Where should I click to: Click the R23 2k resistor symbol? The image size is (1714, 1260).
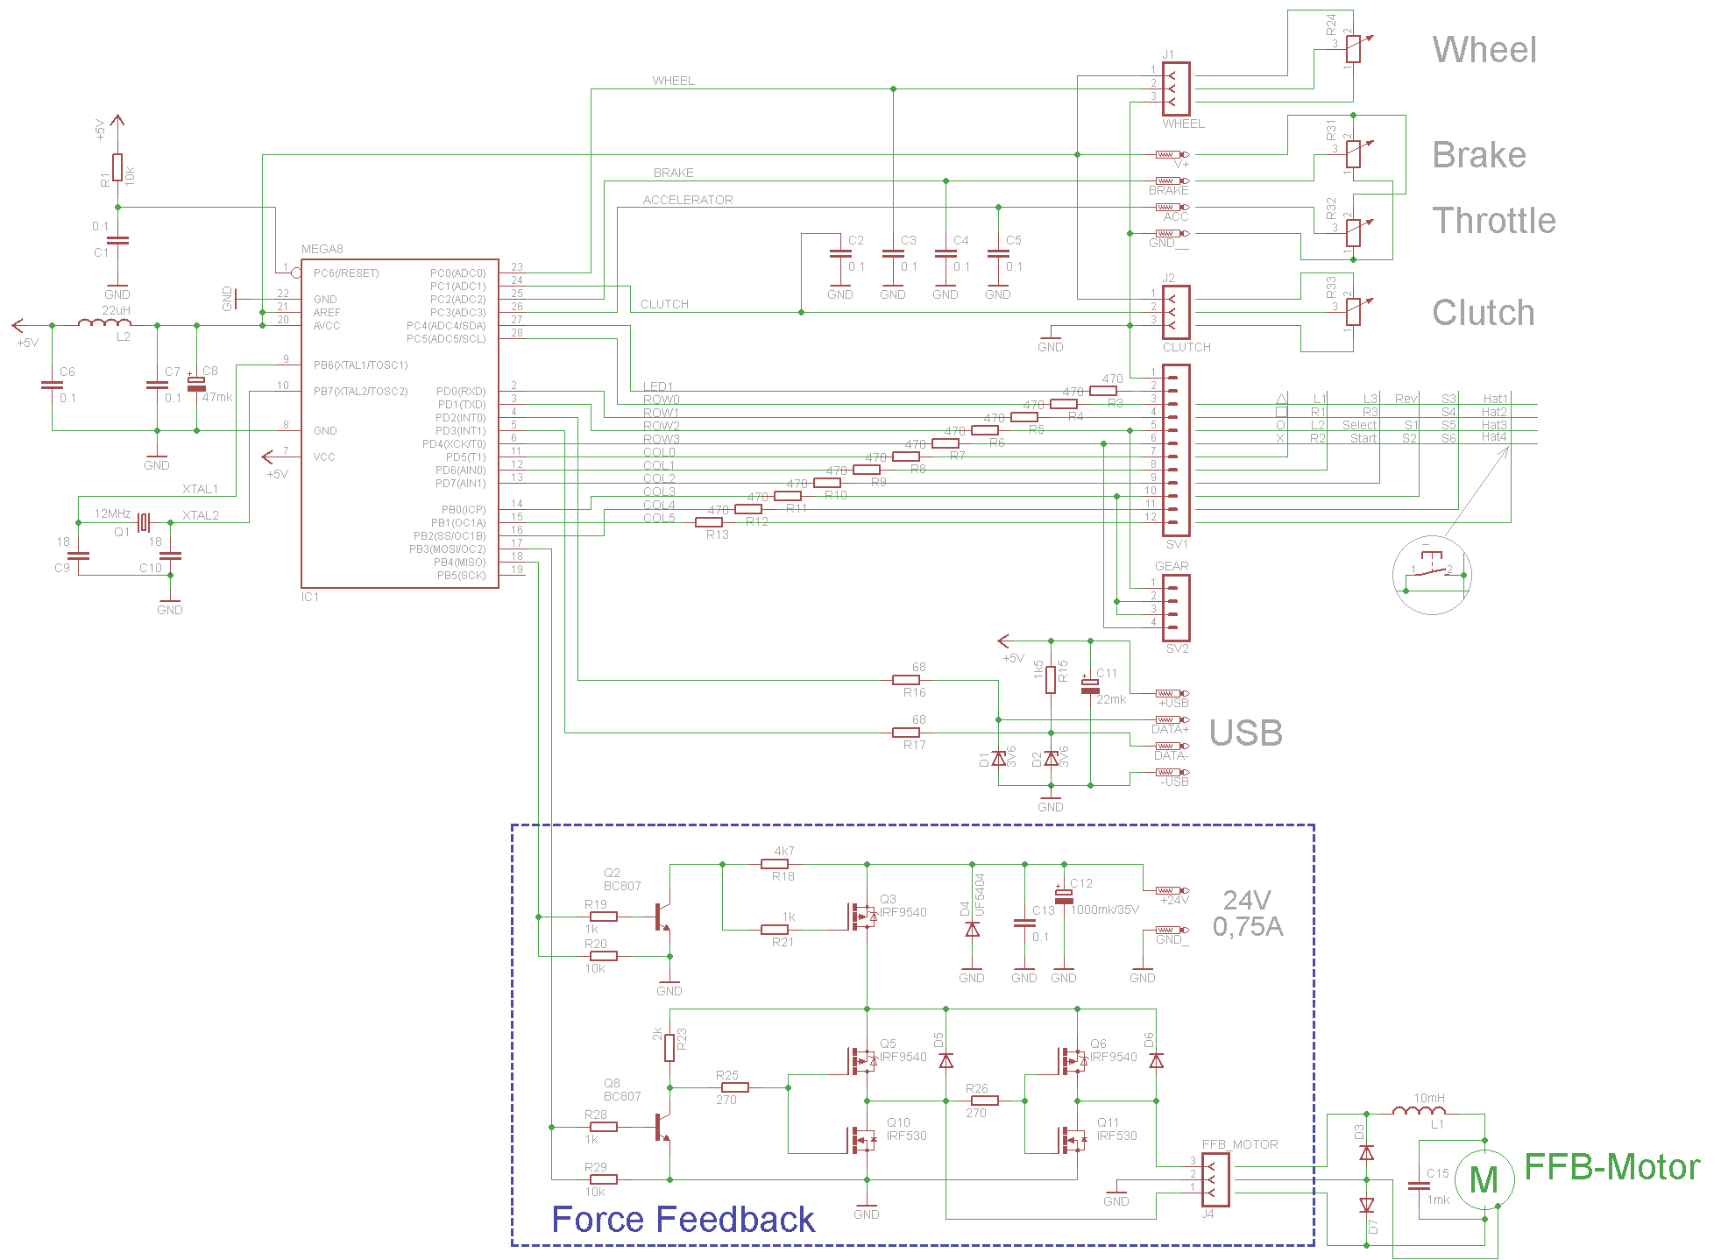click(669, 1048)
